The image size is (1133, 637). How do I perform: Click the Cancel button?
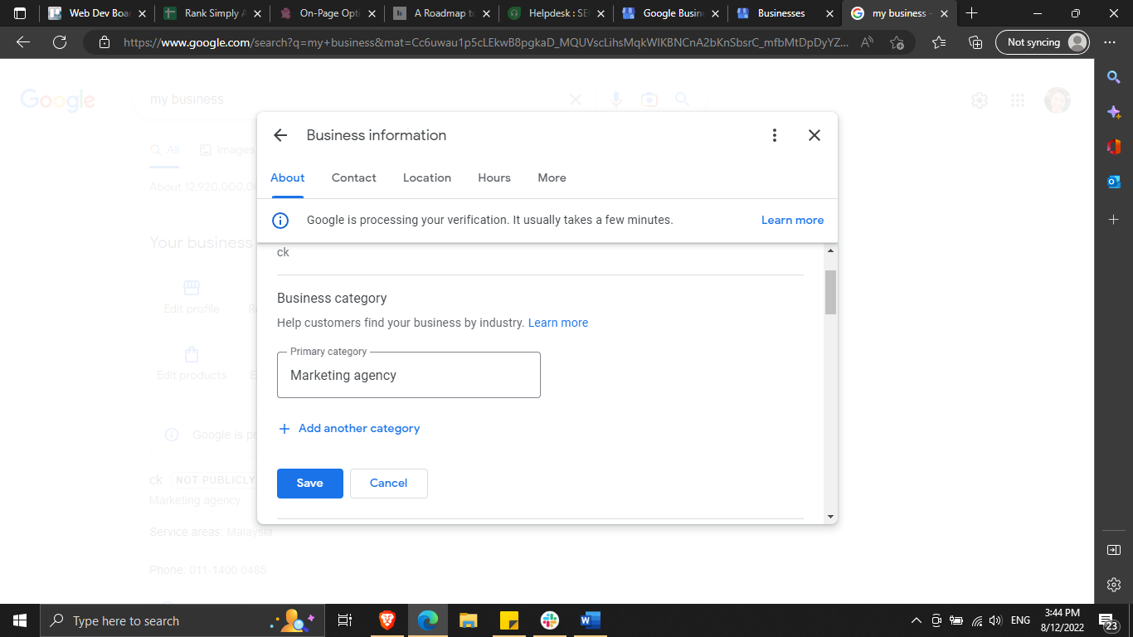tap(388, 483)
